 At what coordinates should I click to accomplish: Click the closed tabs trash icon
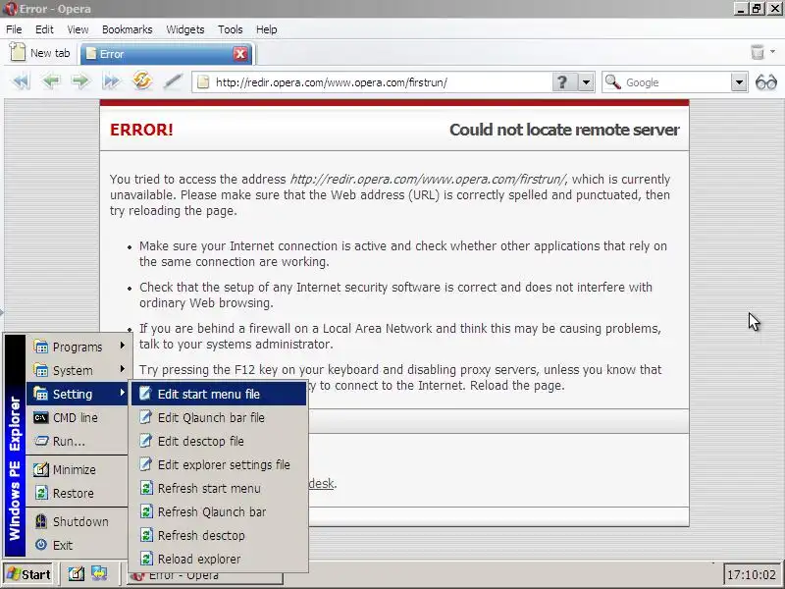pyautogui.click(x=758, y=52)
